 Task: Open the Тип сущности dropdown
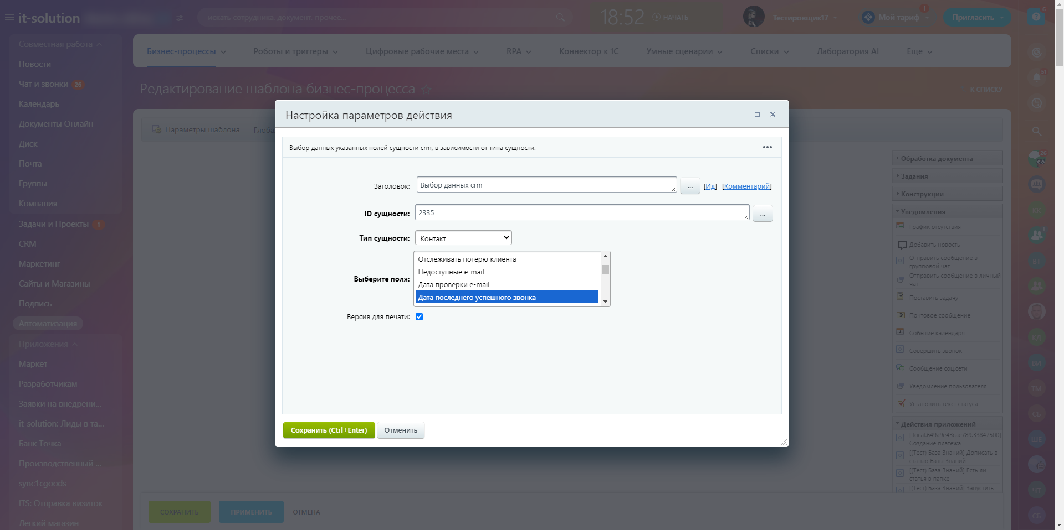[x=463, y=238]
